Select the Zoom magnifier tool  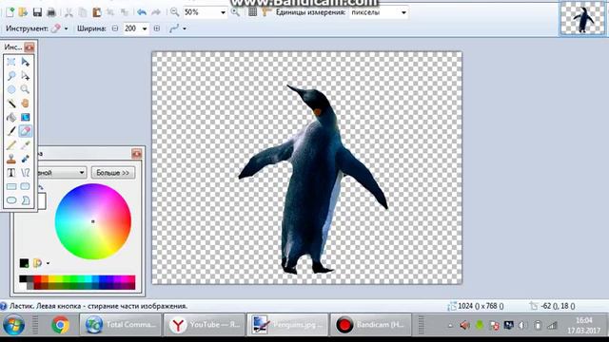click(26, 89)
